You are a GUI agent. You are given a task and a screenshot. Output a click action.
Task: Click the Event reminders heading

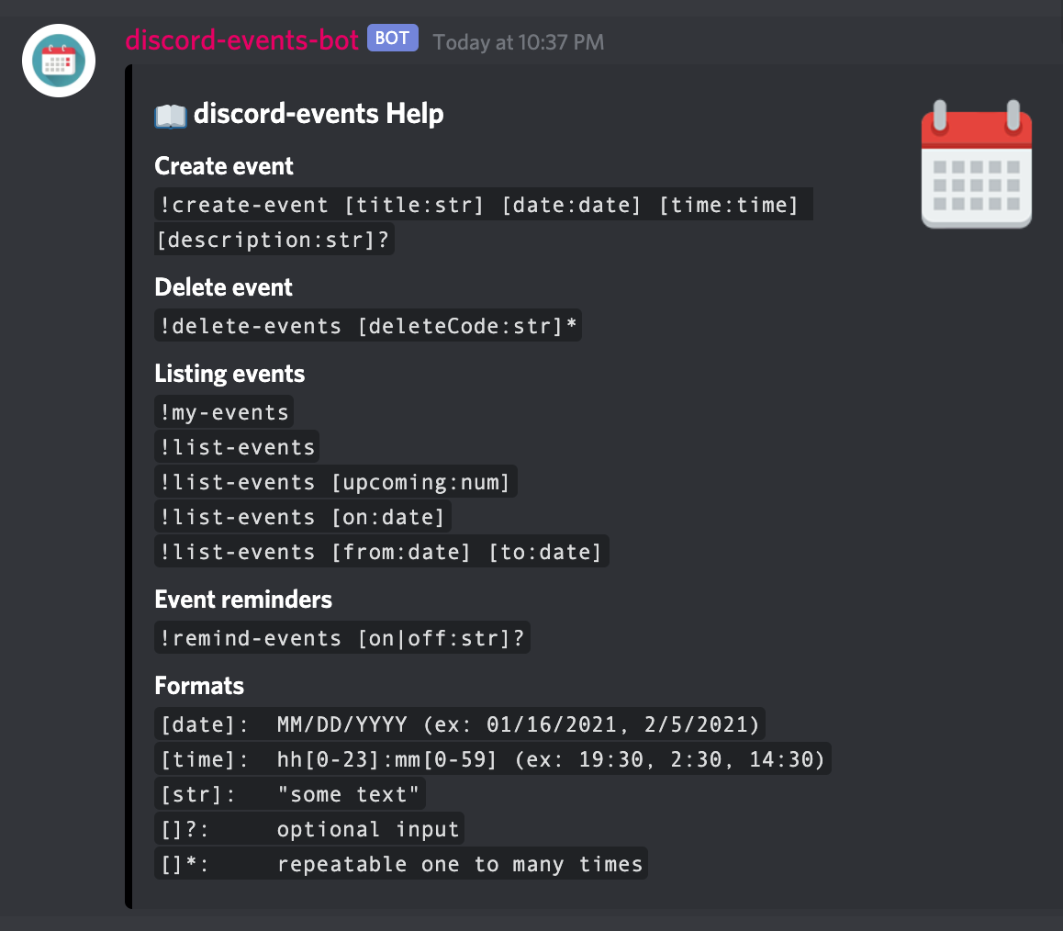point(242,600)
